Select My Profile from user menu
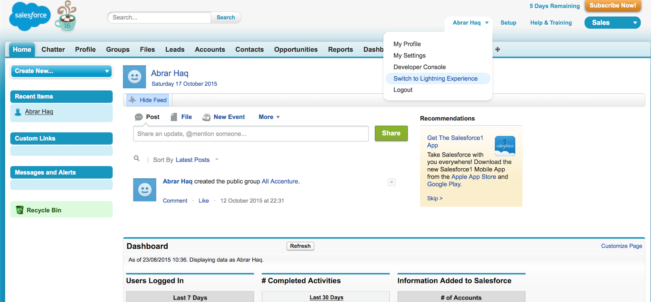Screen dimensions: 651x302 click(x=407, y=44)
